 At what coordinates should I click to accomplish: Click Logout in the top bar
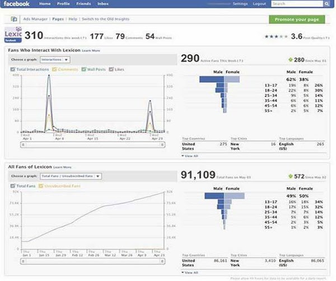[x=259, y=4]
